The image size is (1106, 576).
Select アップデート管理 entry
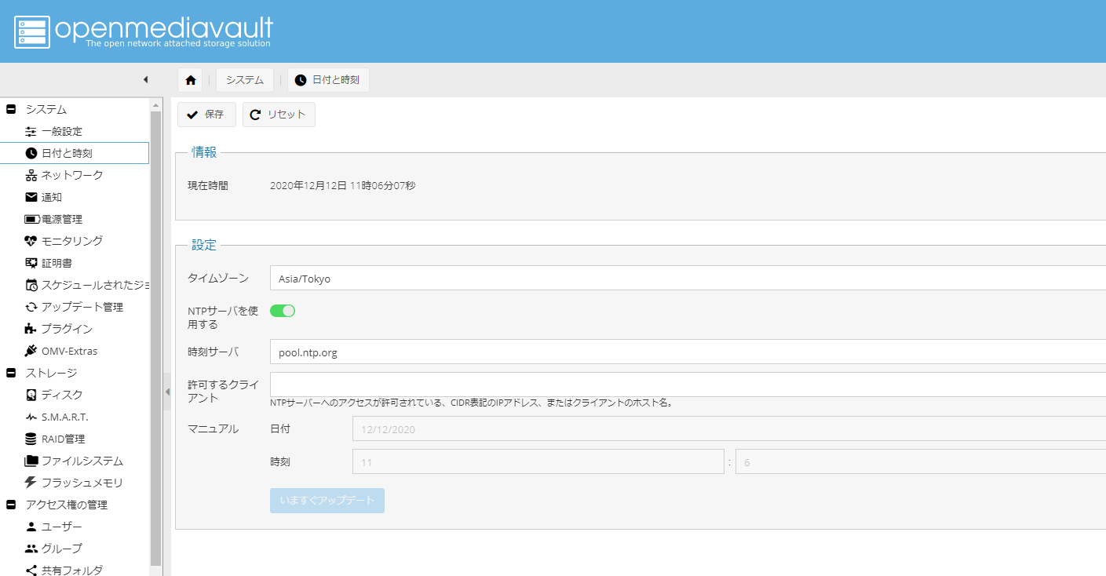coord(82,307)
